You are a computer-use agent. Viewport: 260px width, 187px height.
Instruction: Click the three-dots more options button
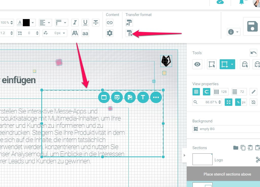tap(156, 97)
